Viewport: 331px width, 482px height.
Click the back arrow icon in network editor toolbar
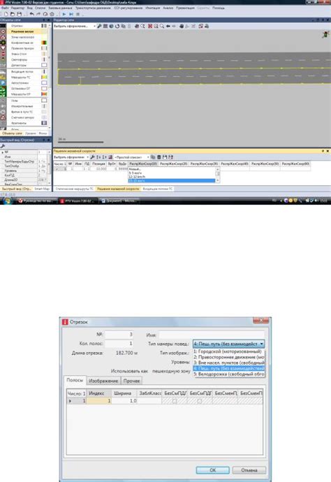pyautogui.click(x=168, y=26)
